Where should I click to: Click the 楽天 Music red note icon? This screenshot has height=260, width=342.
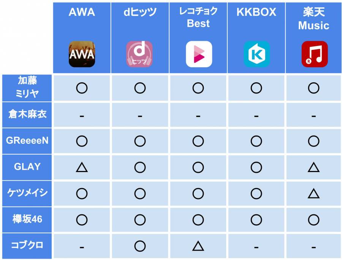click(315, 54)
